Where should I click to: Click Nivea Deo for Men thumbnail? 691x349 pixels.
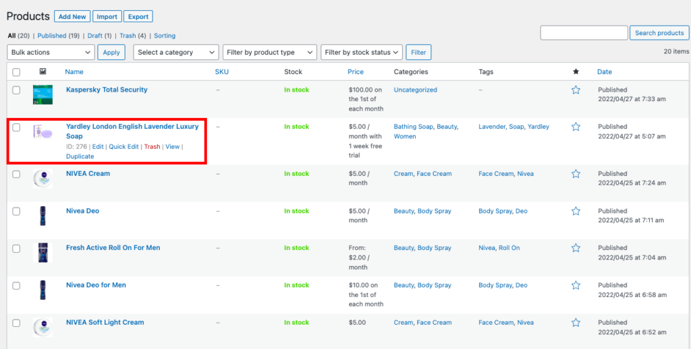click(43, 290)
